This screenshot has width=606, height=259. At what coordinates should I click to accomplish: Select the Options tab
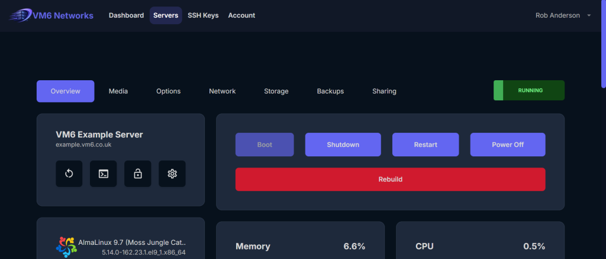click(x=169, y=91)
